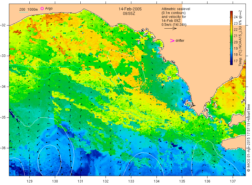
Task: Click the '(0.1m contours)' legend line
Action: pos(174,13)
